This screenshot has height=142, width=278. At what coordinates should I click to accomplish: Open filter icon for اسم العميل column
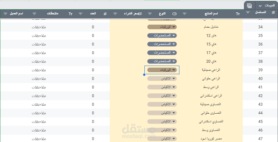(6, 14)
